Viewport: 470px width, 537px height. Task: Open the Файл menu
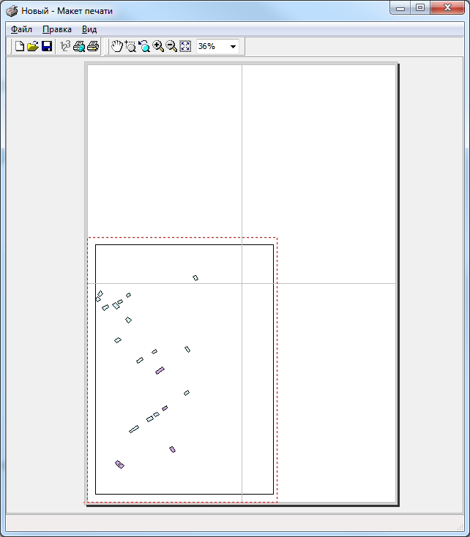click(21, 29)
